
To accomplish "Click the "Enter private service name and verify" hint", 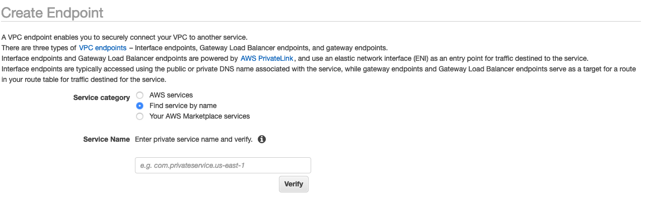I will [194, 139].
